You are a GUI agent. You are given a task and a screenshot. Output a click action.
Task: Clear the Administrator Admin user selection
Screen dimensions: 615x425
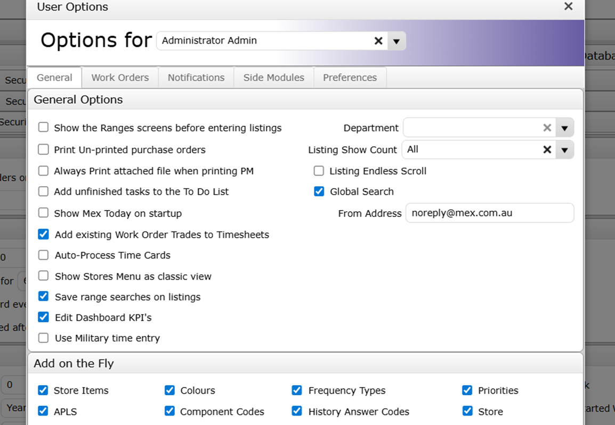click(x=378, y=41)
